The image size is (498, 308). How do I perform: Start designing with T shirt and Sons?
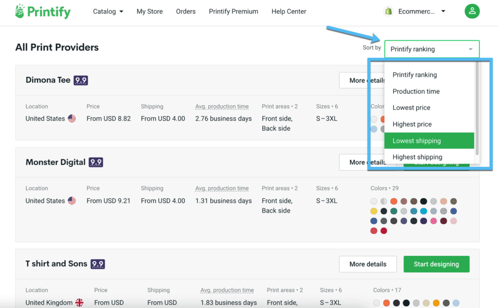coord(436,264)
